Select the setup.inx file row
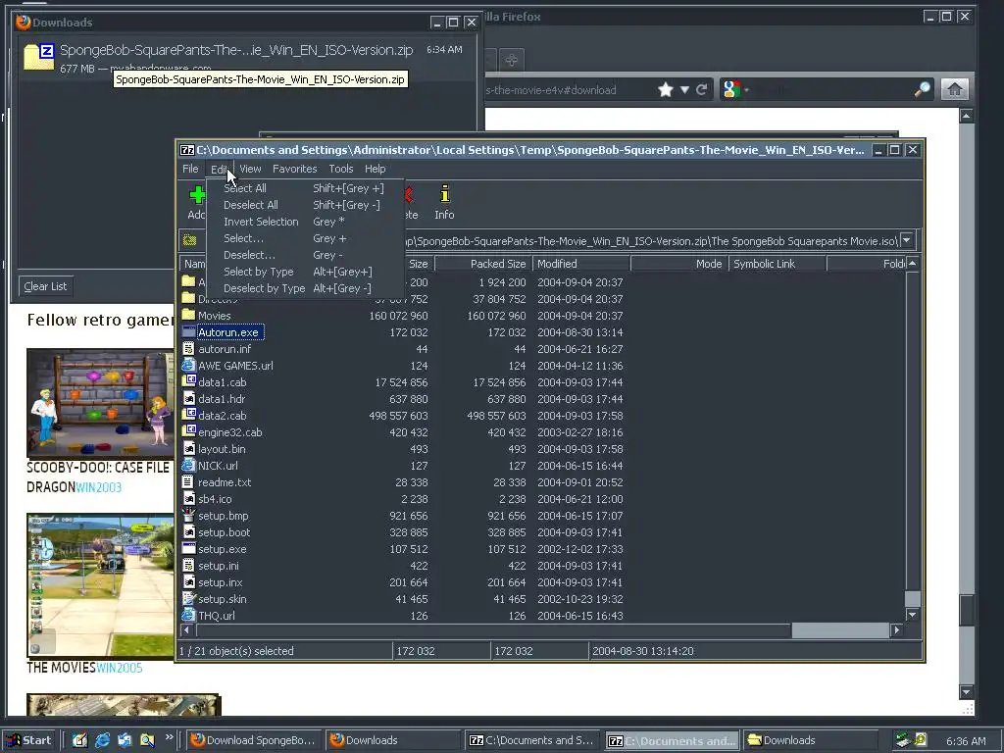The image size is (1004, 753). pyautogui.click(x=541, y=582)
